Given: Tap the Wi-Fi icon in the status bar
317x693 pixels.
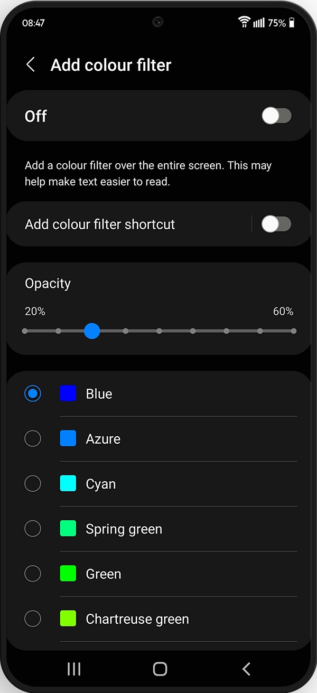Looking at the screenshot, I should (244, 22).
